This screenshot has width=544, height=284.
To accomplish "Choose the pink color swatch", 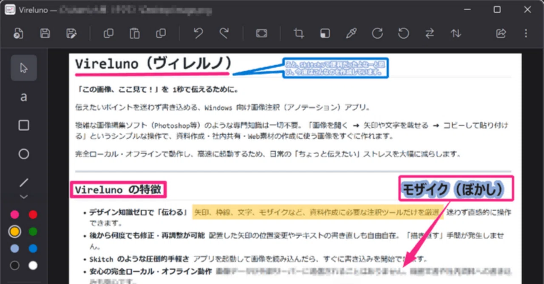I will [x=15, y=214].
